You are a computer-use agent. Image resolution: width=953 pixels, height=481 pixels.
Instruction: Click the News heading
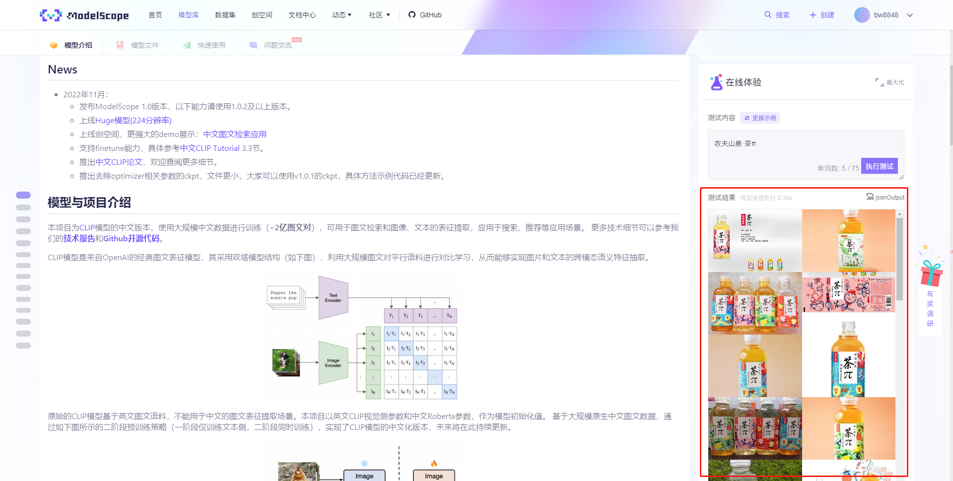coord(63,69)
